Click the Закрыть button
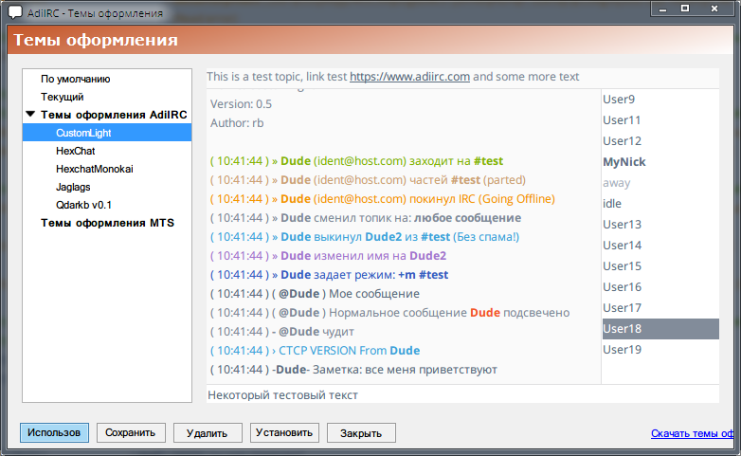This screenshot has width=741, height=456. (361, 433)
